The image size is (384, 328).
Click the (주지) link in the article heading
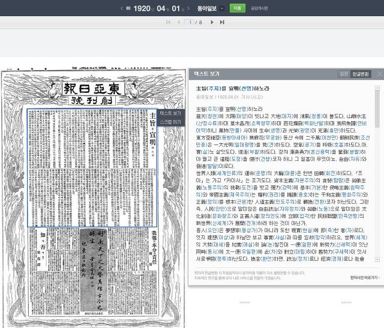(213, 89)
